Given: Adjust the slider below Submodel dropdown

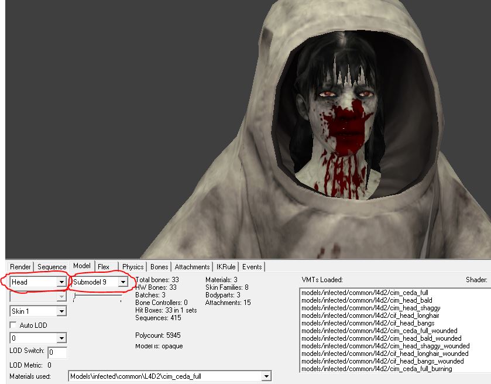Looking at the screenshot, I should click(x=97, y=297).
